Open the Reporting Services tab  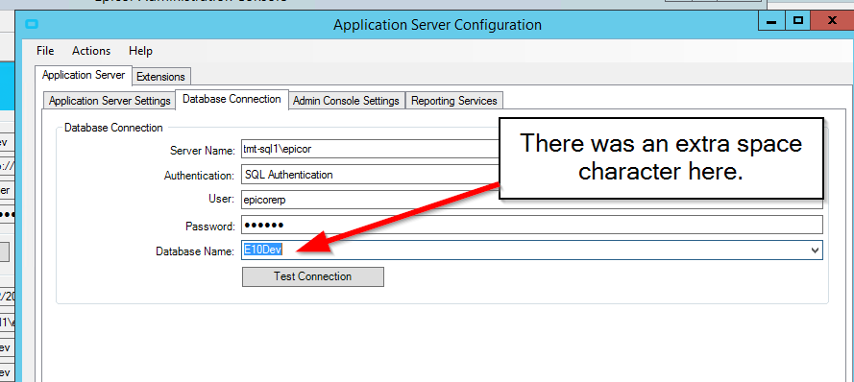[x=454, y=101]
